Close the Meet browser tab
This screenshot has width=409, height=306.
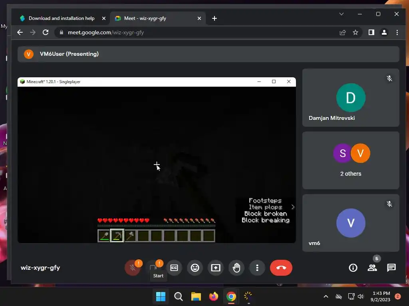[x=199, y=18]
